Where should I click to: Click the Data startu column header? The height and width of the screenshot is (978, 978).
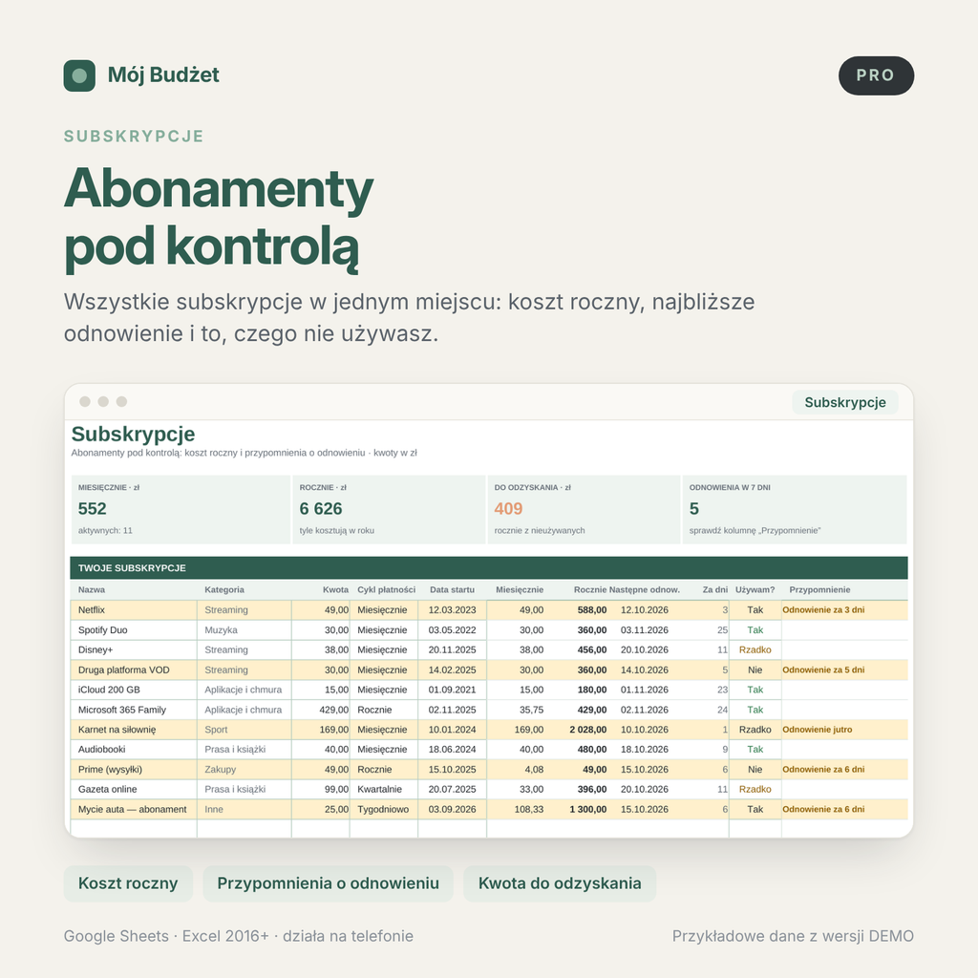[452, 589]
